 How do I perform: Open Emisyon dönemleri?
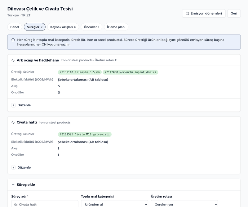pos(204,13)
